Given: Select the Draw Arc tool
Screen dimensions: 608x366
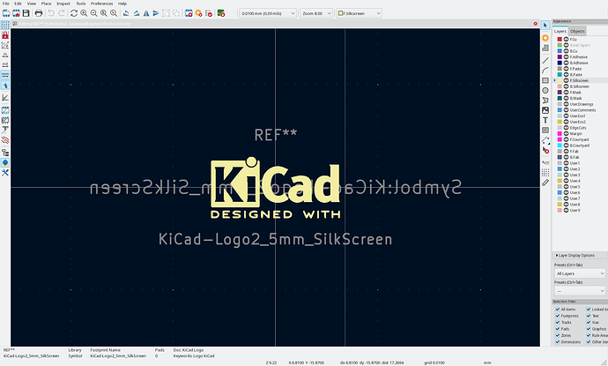Looking at the screenshot, I should 545,71.
